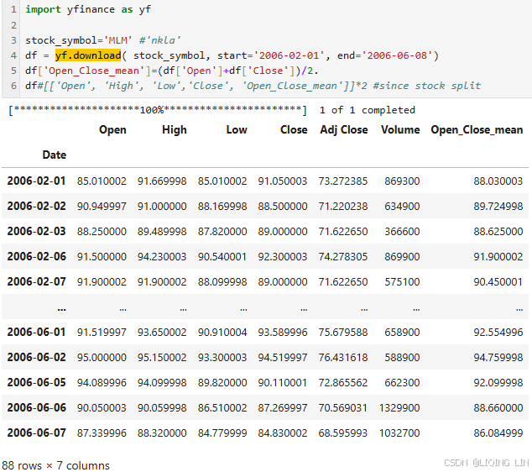
Task: Click Close value 93.589996
Action: click(282, 332)
